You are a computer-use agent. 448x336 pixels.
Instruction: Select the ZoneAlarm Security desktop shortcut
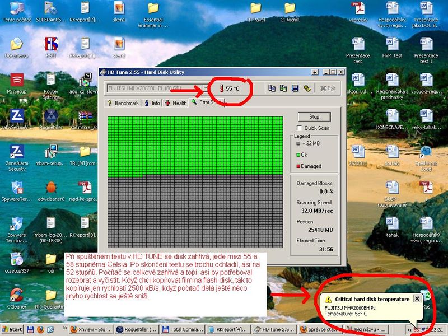click(17, 158)
